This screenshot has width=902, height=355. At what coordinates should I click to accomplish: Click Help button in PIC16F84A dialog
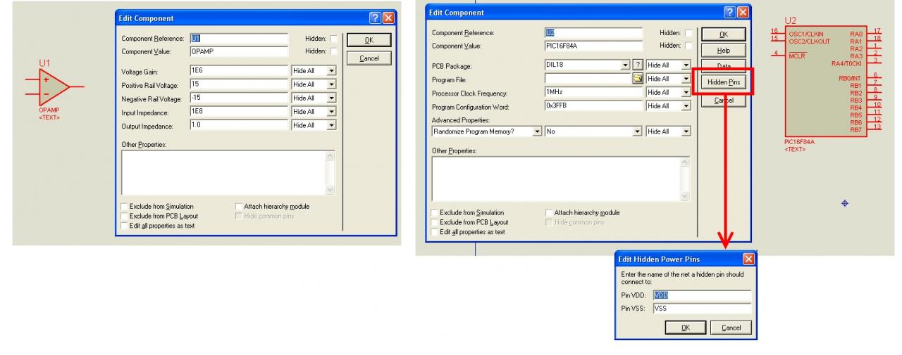[723, 51]
